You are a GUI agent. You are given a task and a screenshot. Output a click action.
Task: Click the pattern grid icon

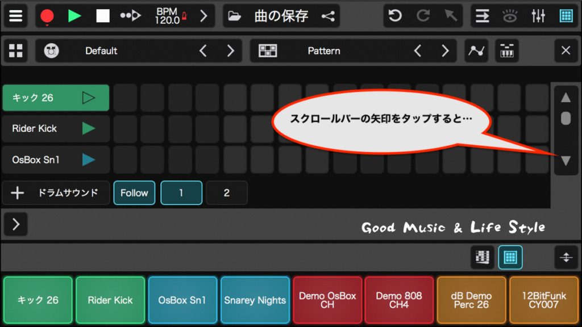[268, 51]
